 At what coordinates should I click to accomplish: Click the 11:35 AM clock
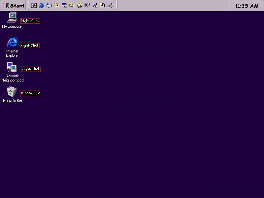pyautogui.click(x=247, y=6)
